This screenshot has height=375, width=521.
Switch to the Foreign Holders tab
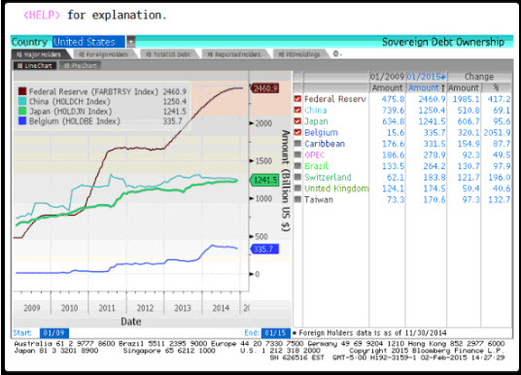(x=103, y=54)
